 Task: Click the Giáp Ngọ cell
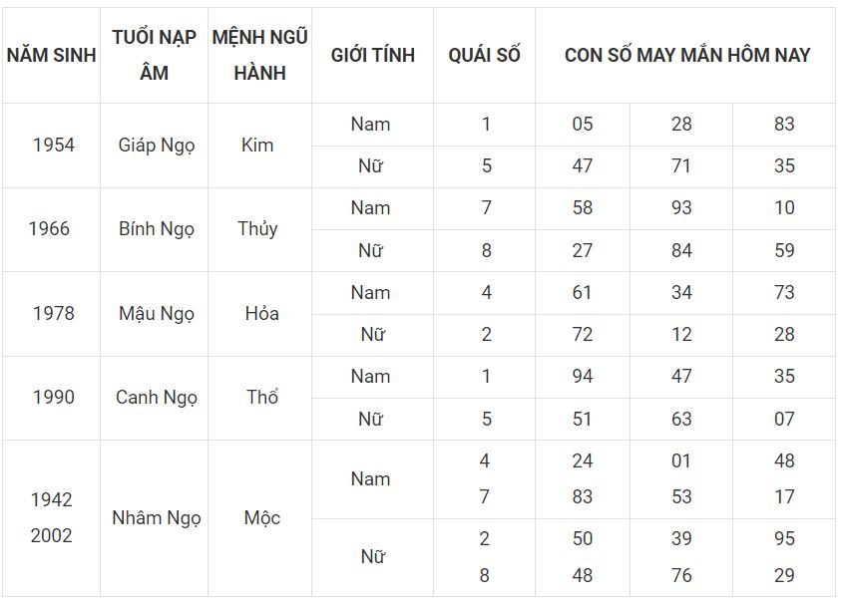(x=156, y=146)
